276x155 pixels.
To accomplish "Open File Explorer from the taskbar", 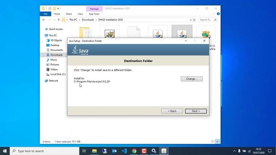I will pos(94,151).
